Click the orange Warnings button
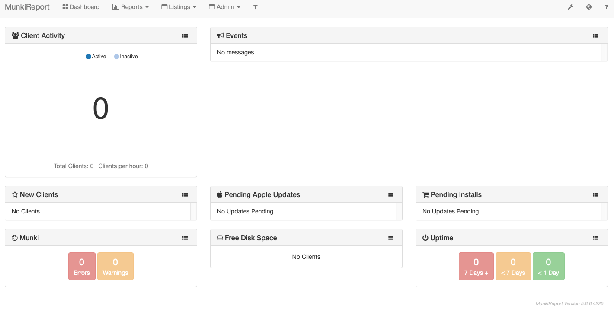 click(115, 266)
